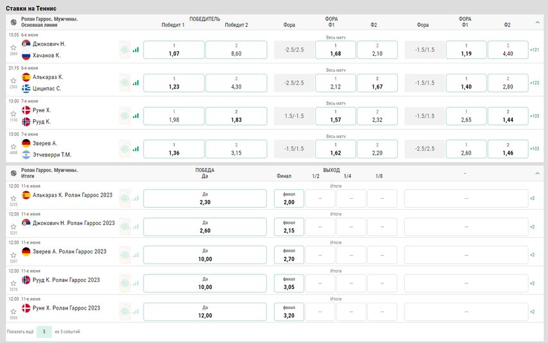Choose handicap Ф1 2,60 in Зверев – Этчеверри
This screenshot has height=343, width=548.
click(467, 149)
